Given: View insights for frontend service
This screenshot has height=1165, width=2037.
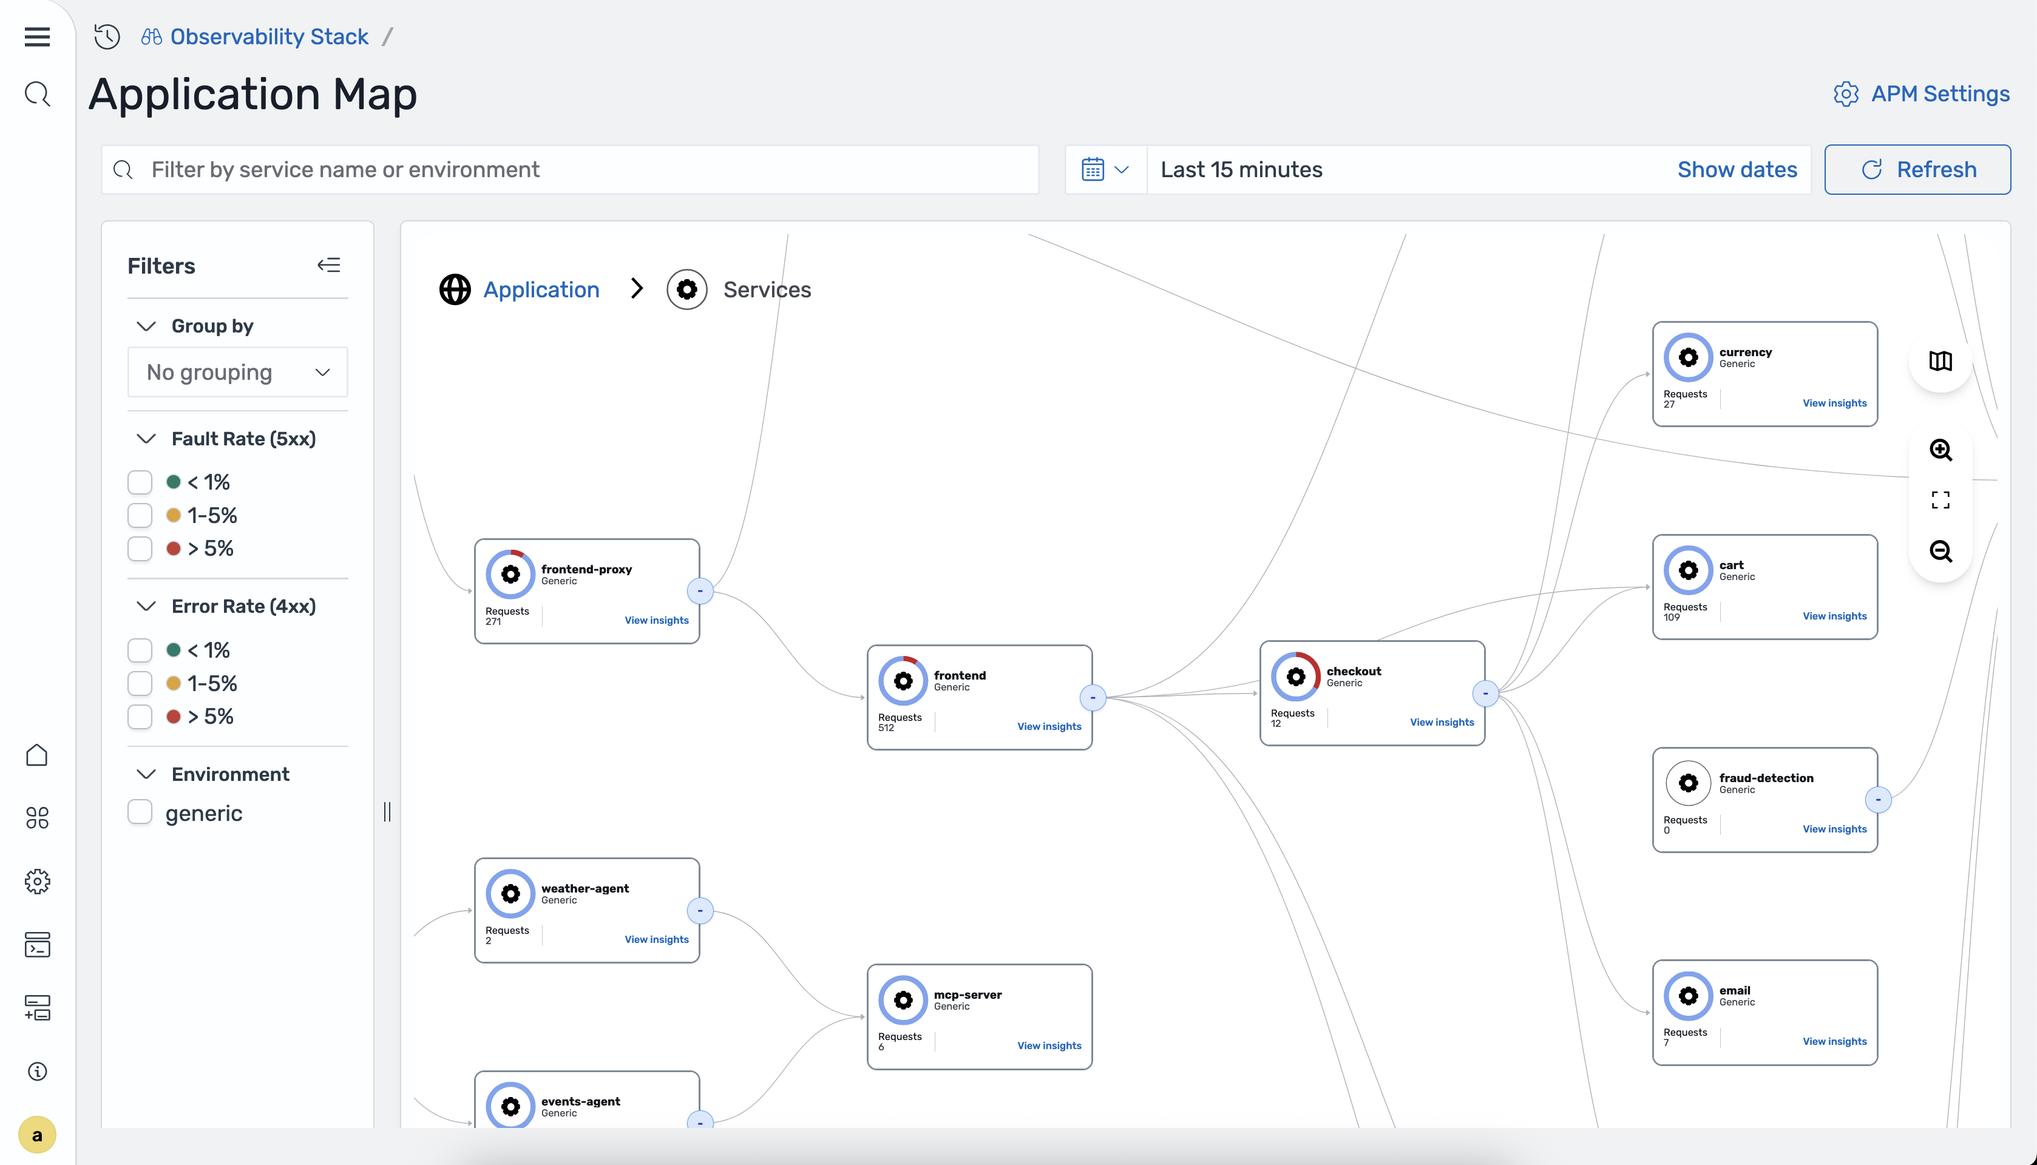Looking at the screenshot, I should coord(1048,726).
